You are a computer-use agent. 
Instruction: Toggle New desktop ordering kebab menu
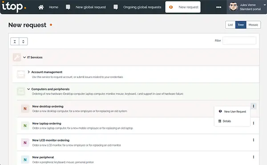253,106
